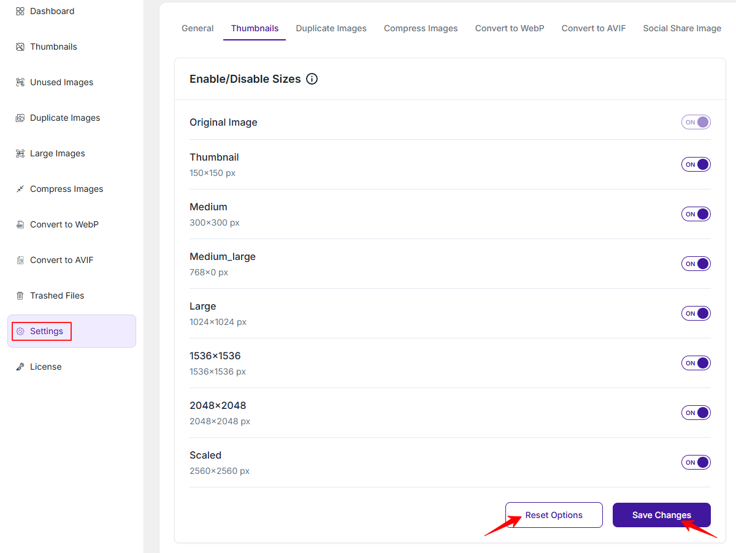Open Compress Images via its sidebar icon

pos(20,189)
